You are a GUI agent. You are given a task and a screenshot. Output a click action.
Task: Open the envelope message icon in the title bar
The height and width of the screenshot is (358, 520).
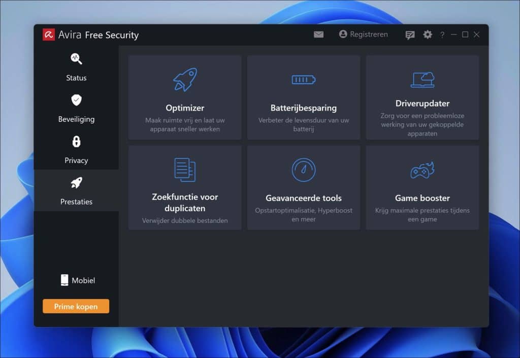318,35
